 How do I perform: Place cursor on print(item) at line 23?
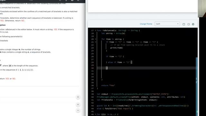pyautogui.click(x=117, y=48)
